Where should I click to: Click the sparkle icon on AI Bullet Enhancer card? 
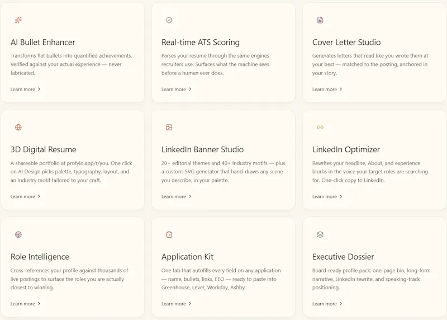coord(18,20)
